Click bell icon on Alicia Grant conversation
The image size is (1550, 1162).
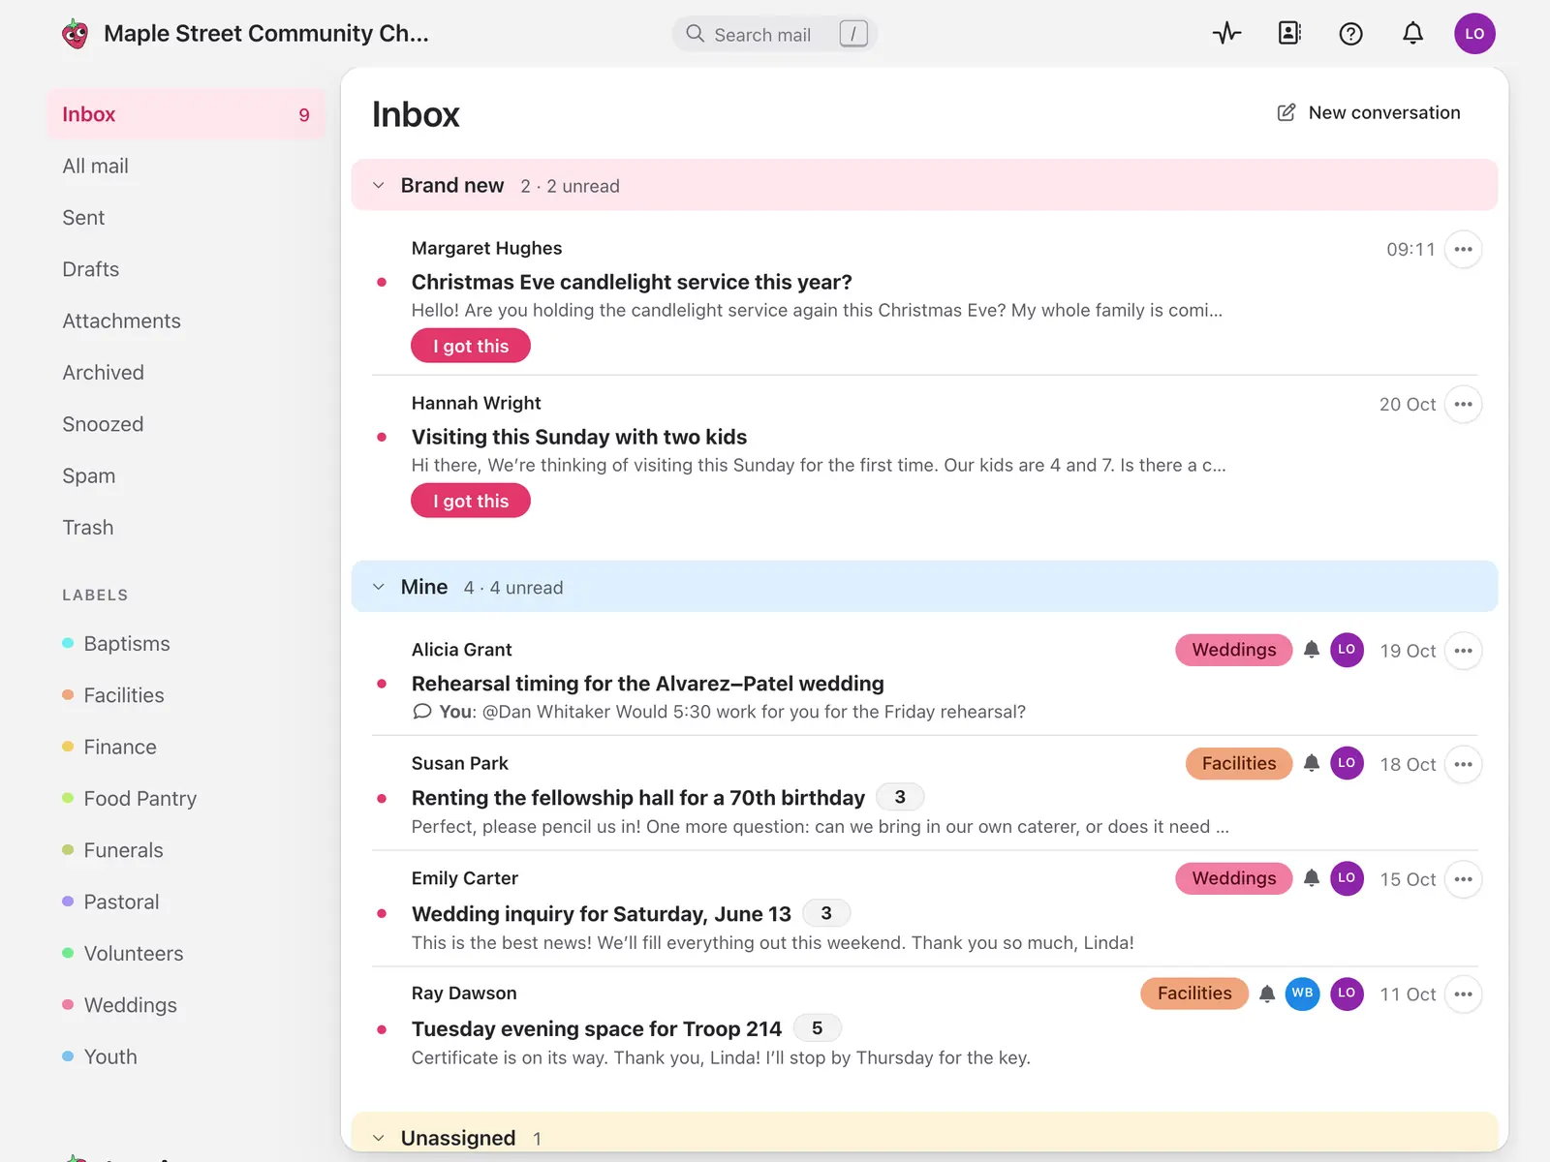[x=1311, y=650]
